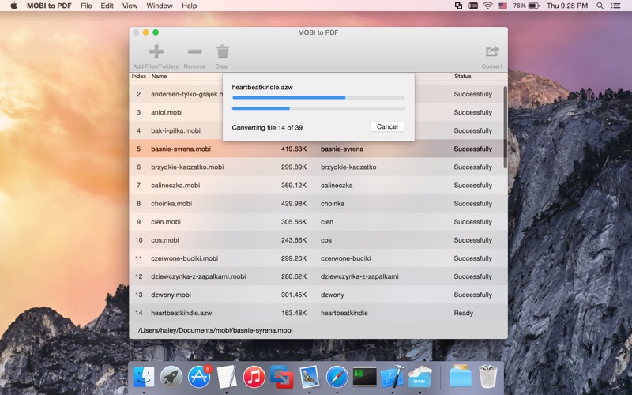Viewport: 632px width, 395px height.
Task: Open TextEdit document icon in dock
Action: click(x=227, y=378)
